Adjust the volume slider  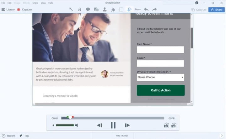point(65,125)
